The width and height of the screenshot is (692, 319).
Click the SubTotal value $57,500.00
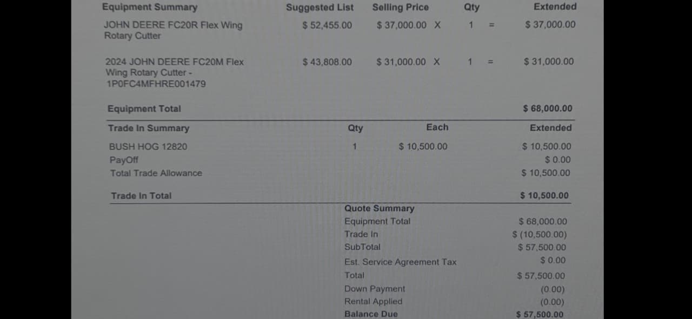pos(542,247)
